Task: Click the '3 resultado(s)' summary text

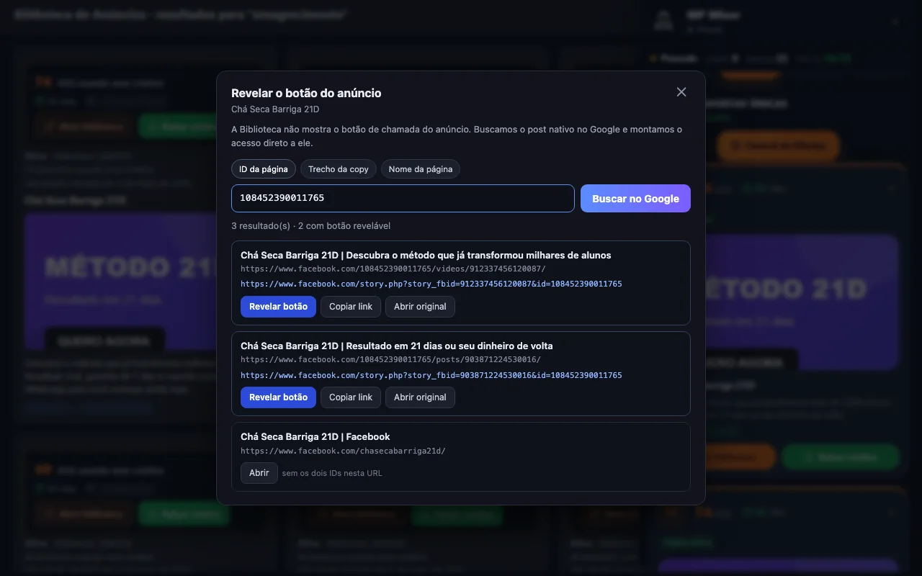Action: (x=310, y=226)
